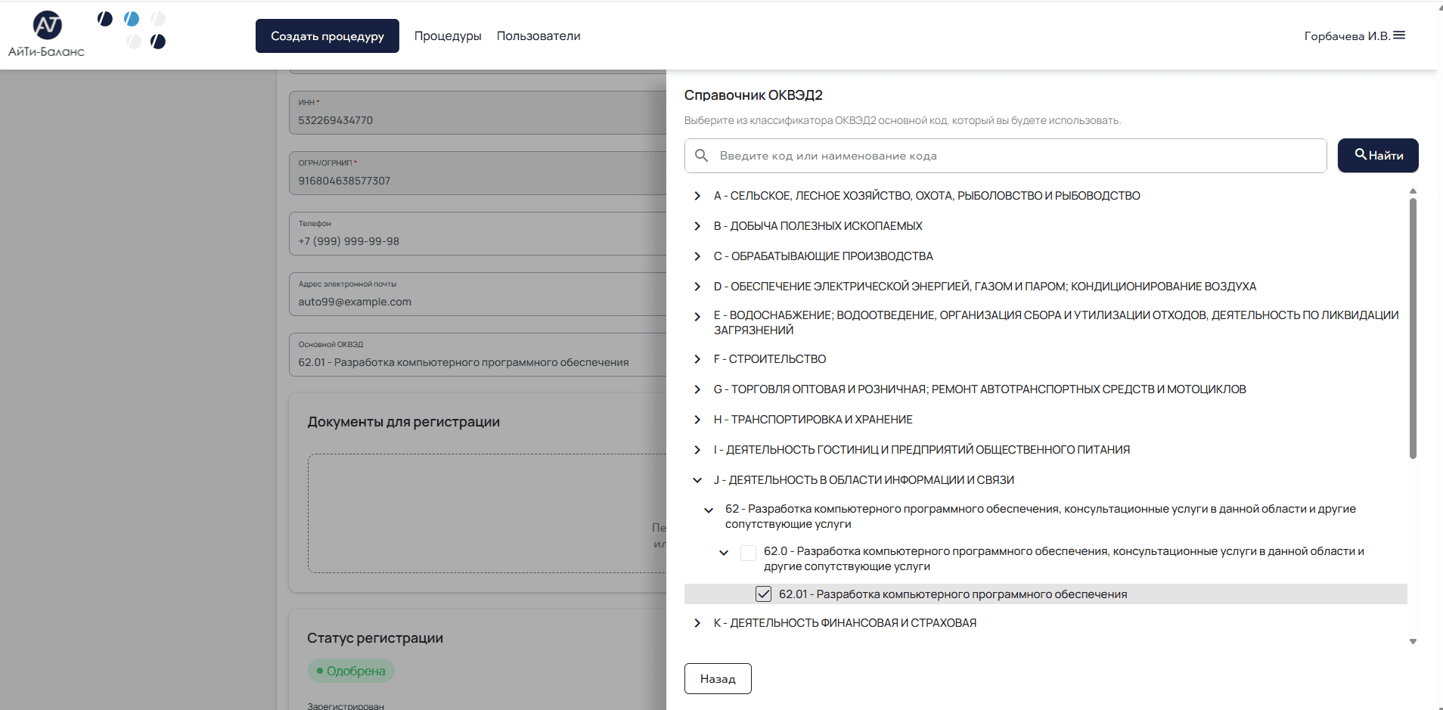This screenshot has height=710, width=1443.
Task: Uncheck the 62.01 code checkbox
Action: [763, 594]
